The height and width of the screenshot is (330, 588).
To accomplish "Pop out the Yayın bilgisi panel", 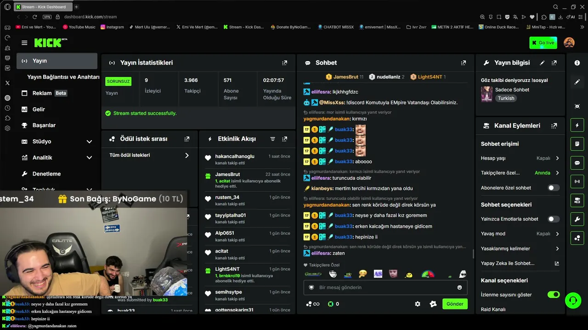I will click(x=554, y=63).
